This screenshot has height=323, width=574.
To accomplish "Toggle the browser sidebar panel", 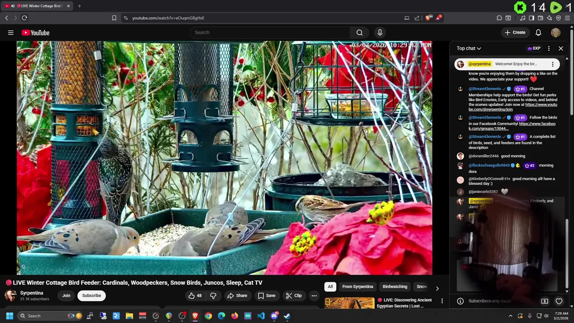I will pos(531,18).
